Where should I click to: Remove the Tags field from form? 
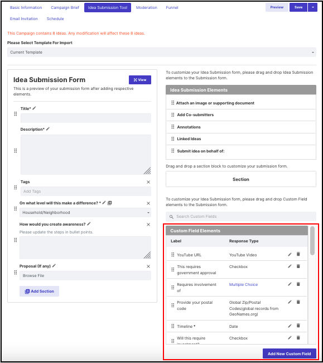pos(148,182)
